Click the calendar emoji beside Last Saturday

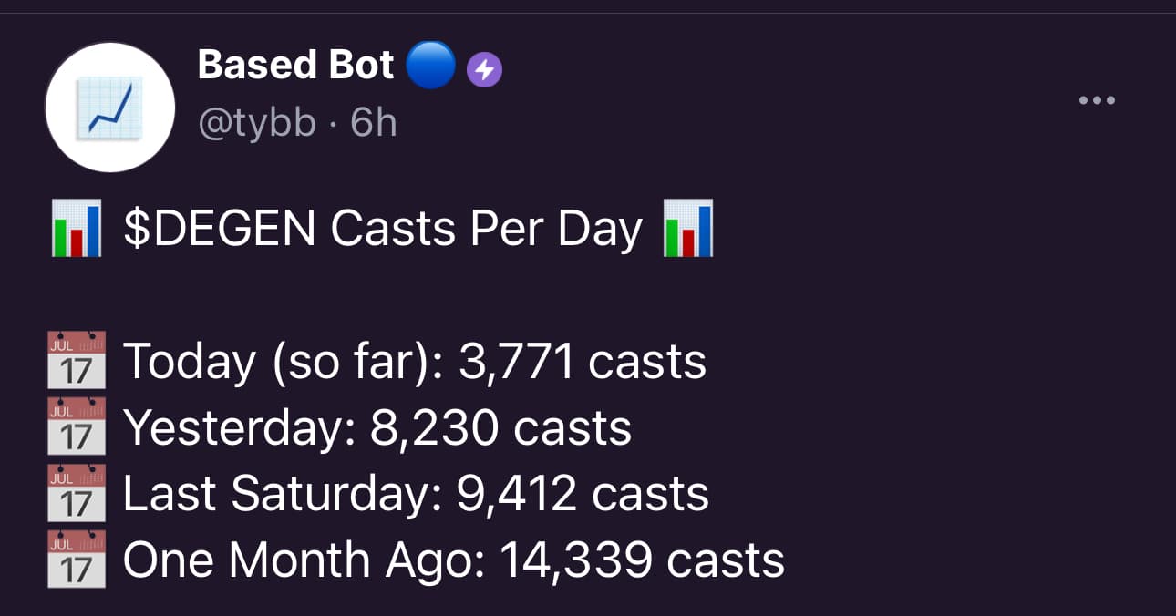(x=77, y=494)
